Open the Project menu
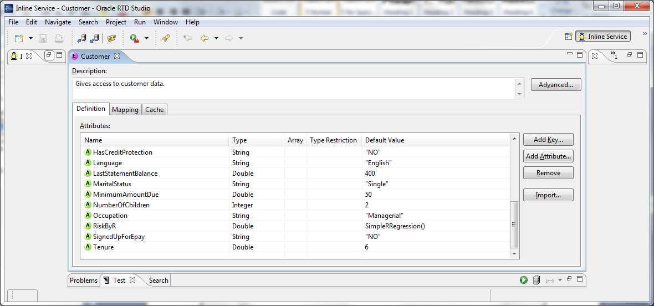This screenshot has width=654, height=306. click(116, 22)
